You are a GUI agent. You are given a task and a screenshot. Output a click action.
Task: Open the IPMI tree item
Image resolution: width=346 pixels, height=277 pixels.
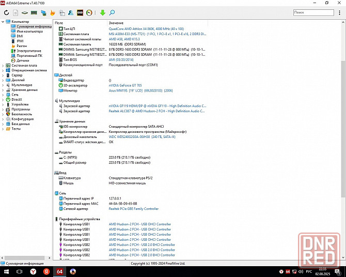click(18, 41)
